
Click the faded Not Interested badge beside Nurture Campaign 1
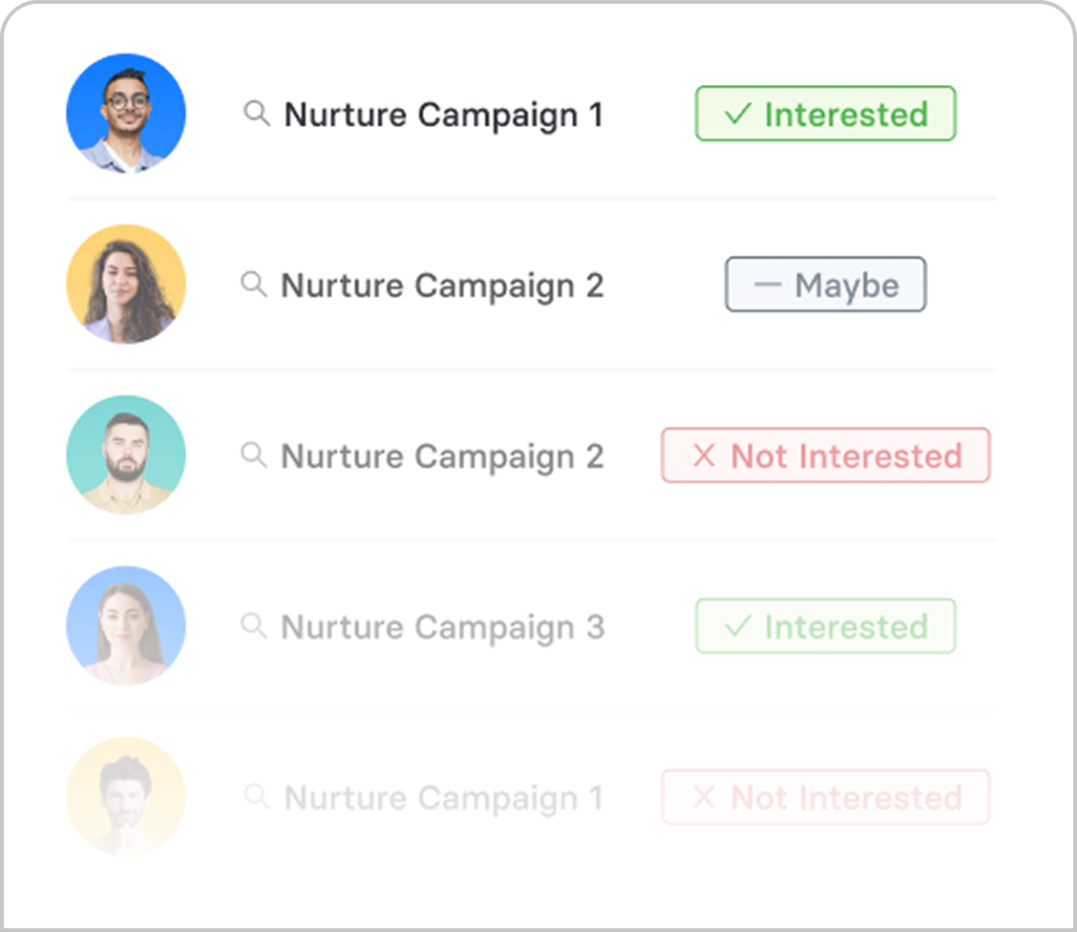(825, 797)
